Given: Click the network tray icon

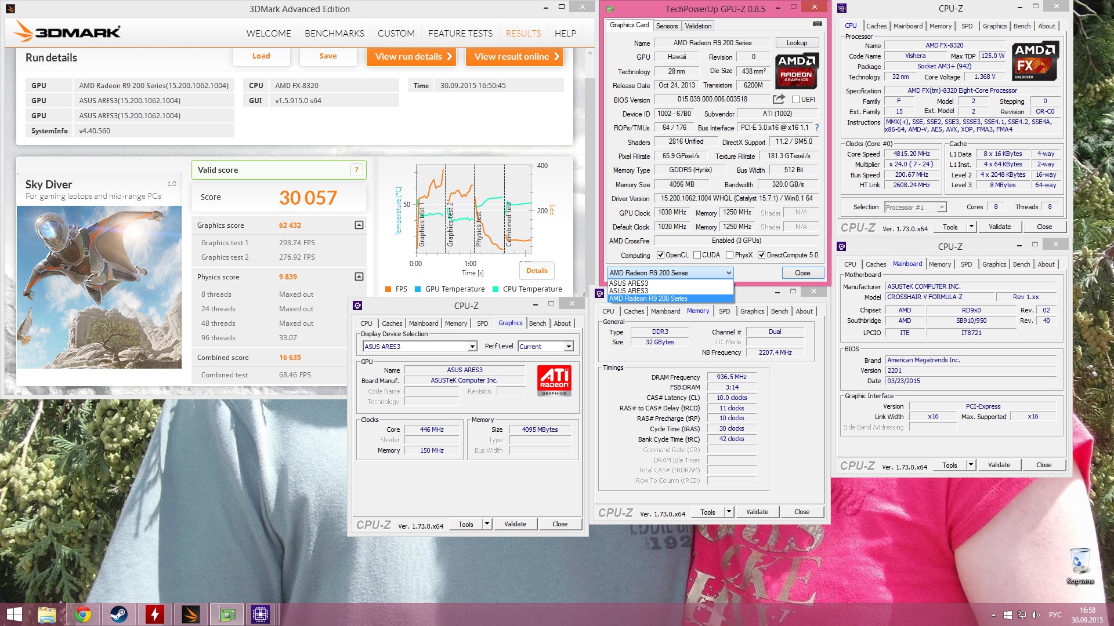Looking at the screenshot, I should coord(1021,615).
